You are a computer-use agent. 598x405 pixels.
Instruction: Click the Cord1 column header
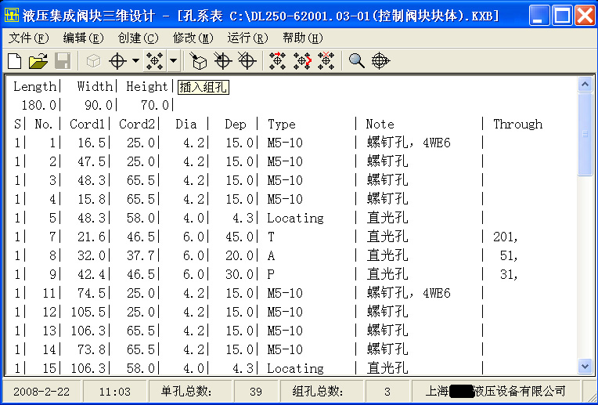coord(87,124)
